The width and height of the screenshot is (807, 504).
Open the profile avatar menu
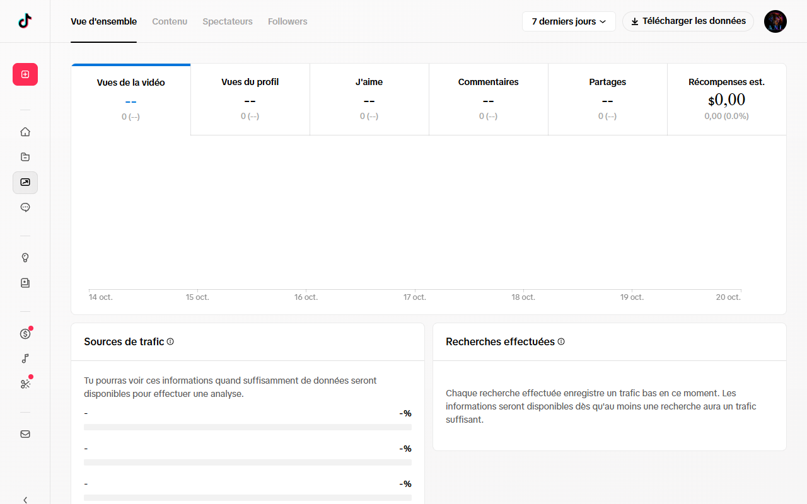point(775,21)
